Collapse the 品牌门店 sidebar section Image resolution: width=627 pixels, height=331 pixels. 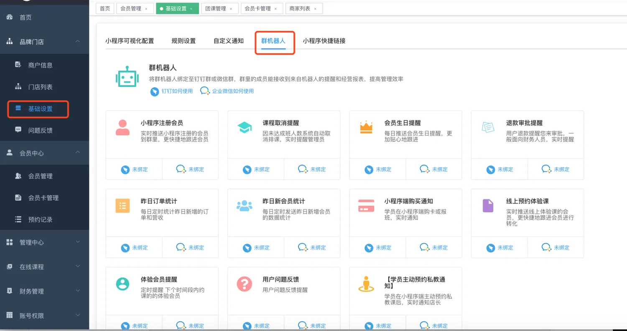pos(78,41)
